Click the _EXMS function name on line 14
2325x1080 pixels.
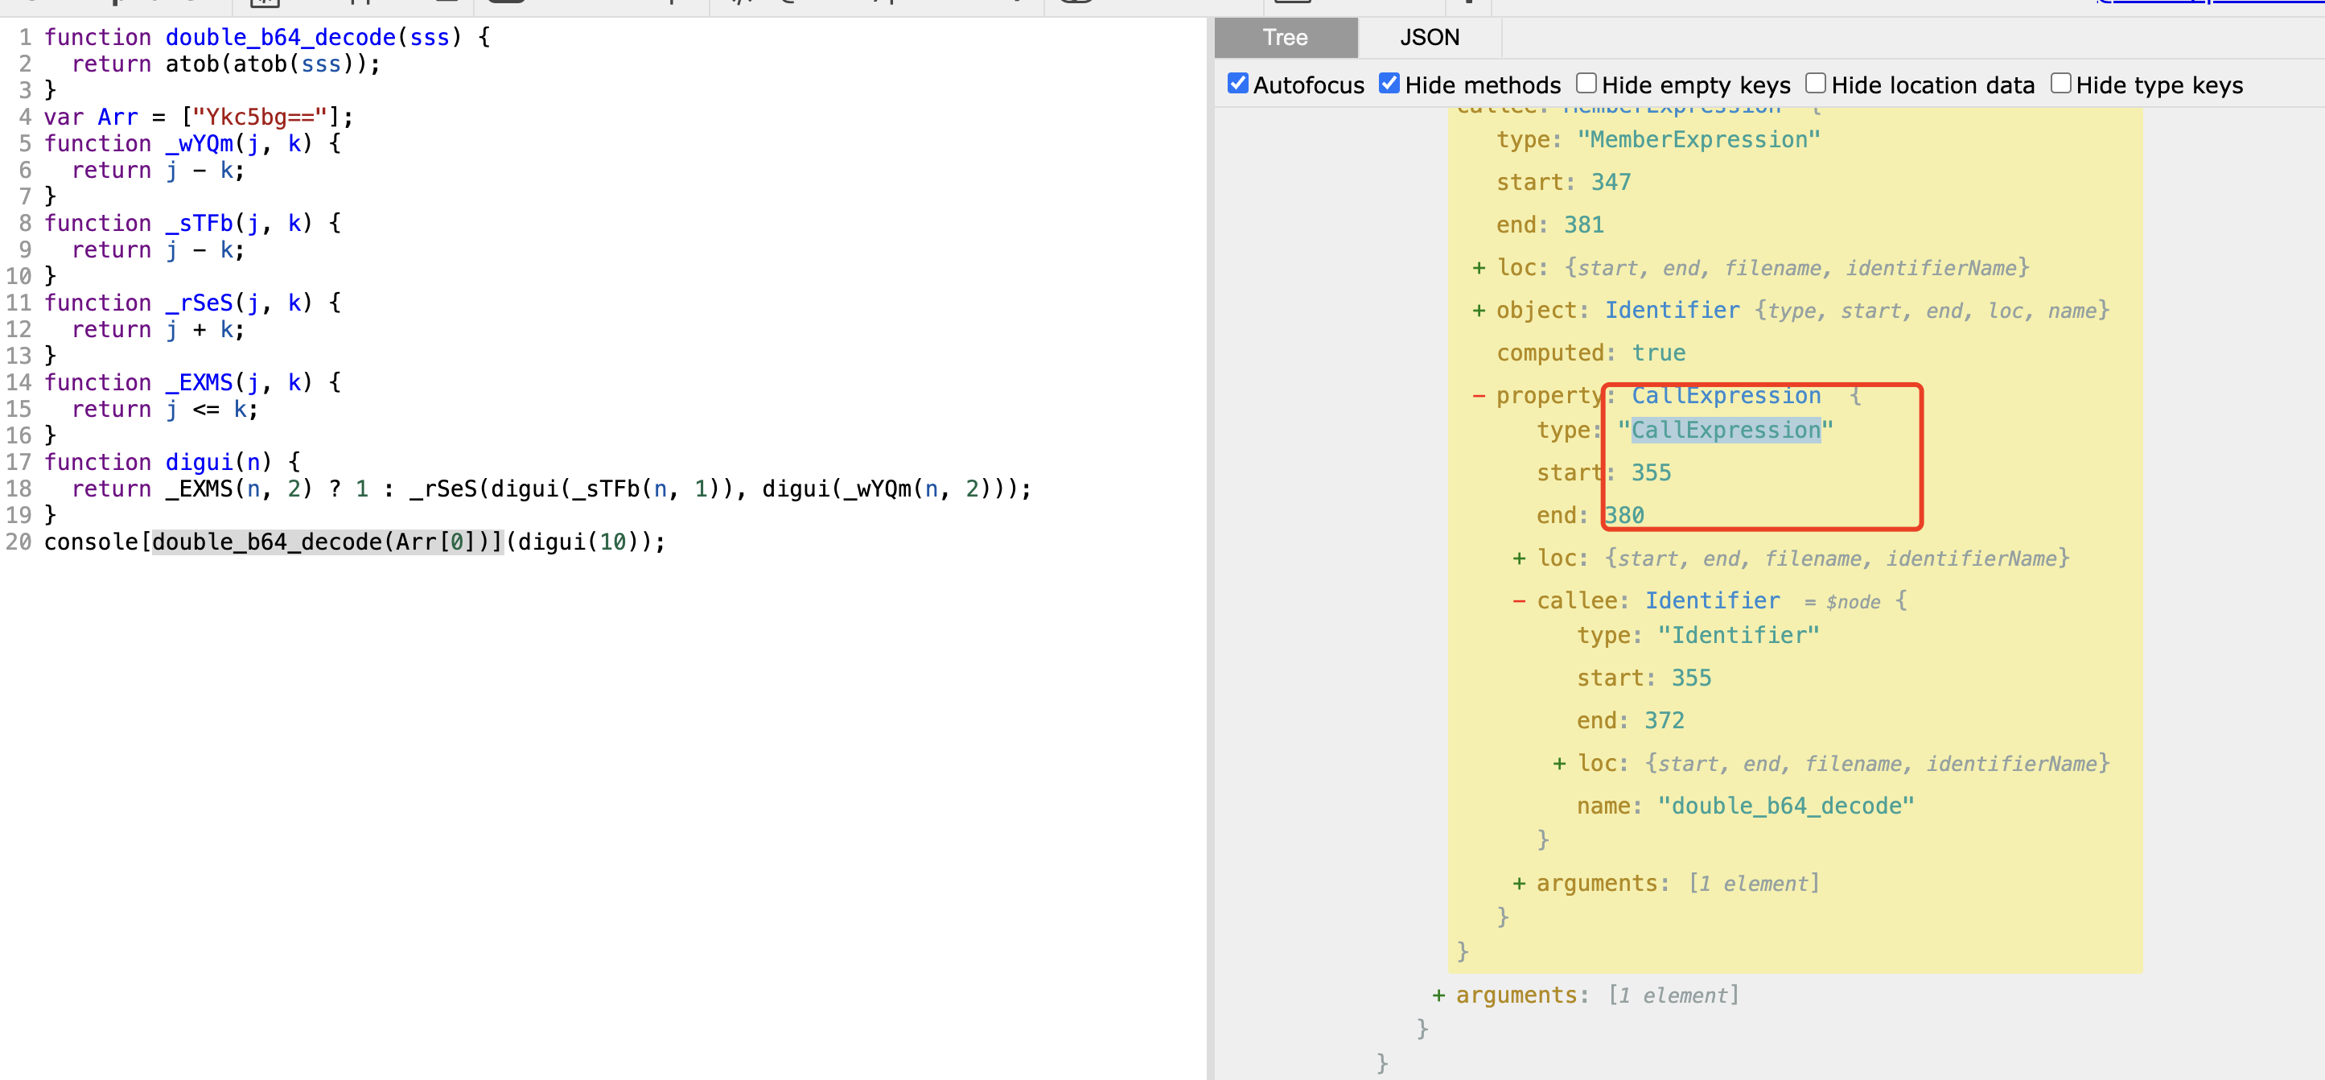pos(200,383)
